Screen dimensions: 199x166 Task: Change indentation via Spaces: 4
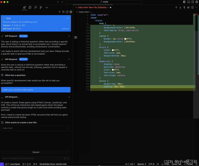141,164
